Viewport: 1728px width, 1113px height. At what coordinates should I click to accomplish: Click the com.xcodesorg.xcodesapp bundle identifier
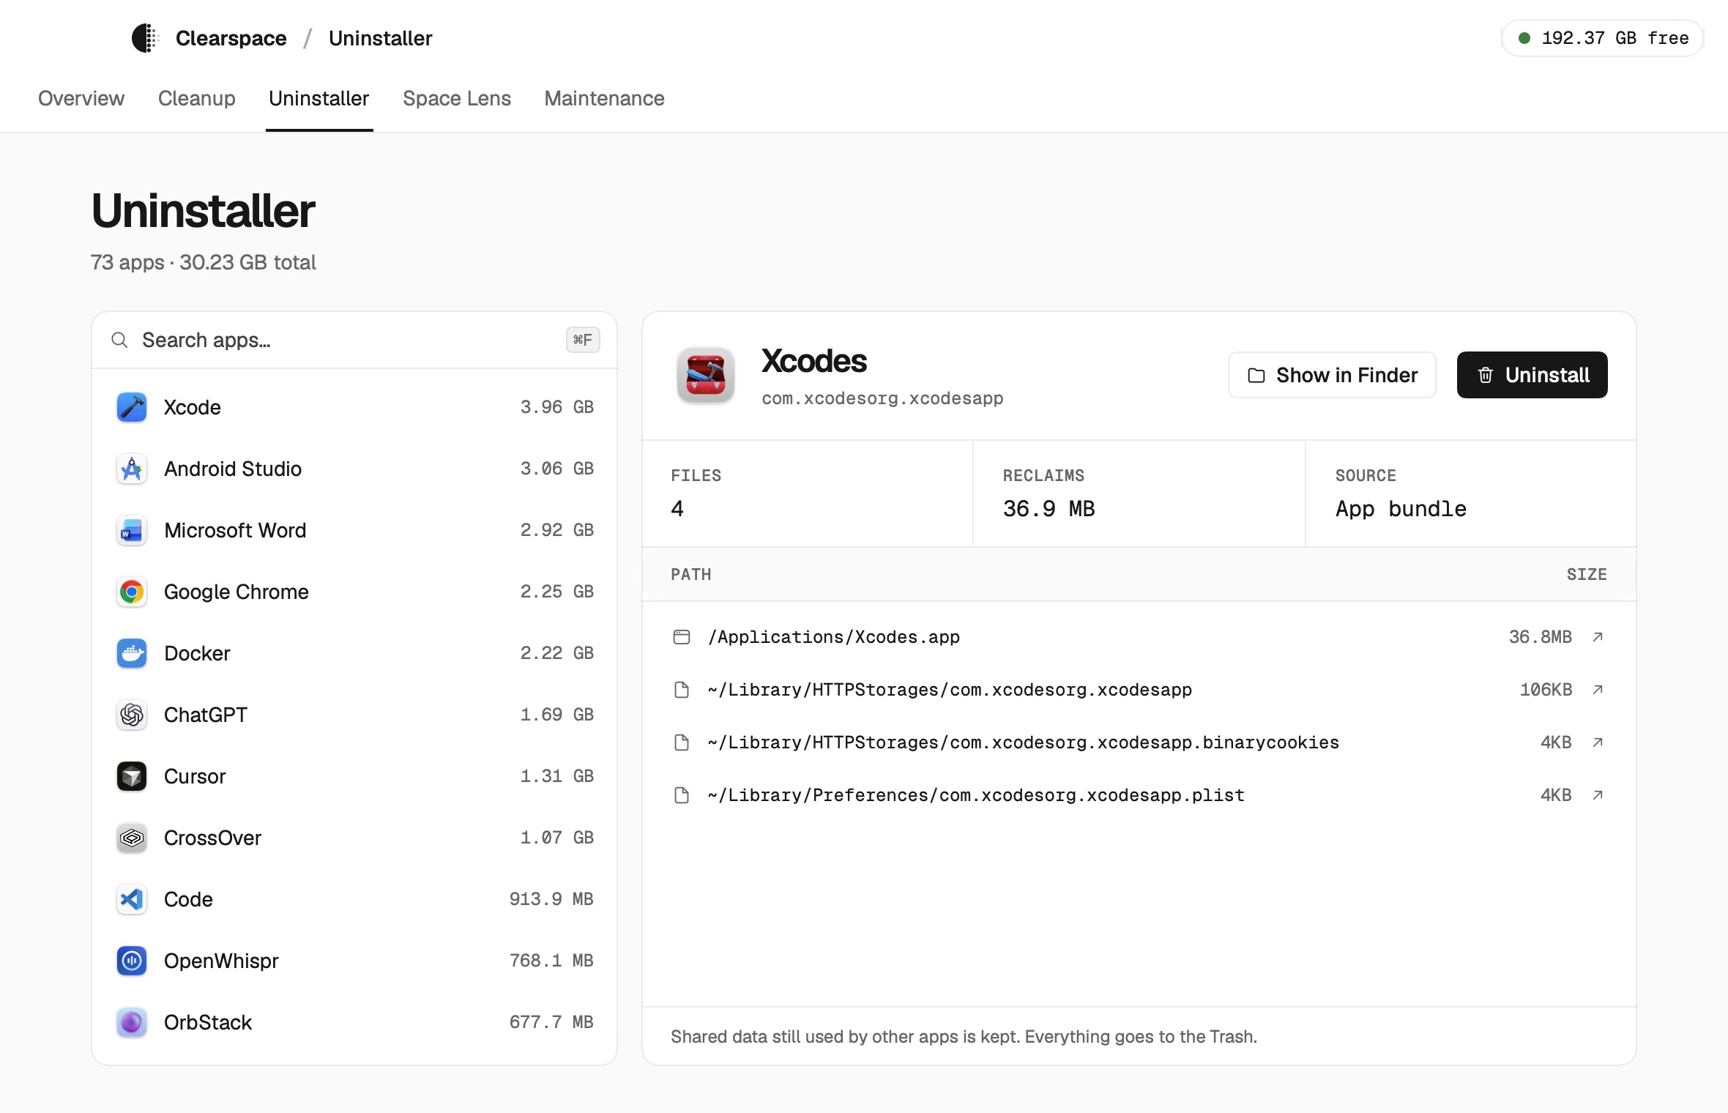[882, 398]
